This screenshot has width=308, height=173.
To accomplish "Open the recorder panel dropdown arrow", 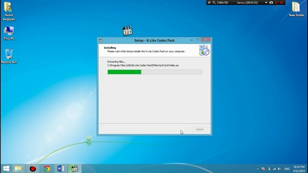I will coord(266,2).
